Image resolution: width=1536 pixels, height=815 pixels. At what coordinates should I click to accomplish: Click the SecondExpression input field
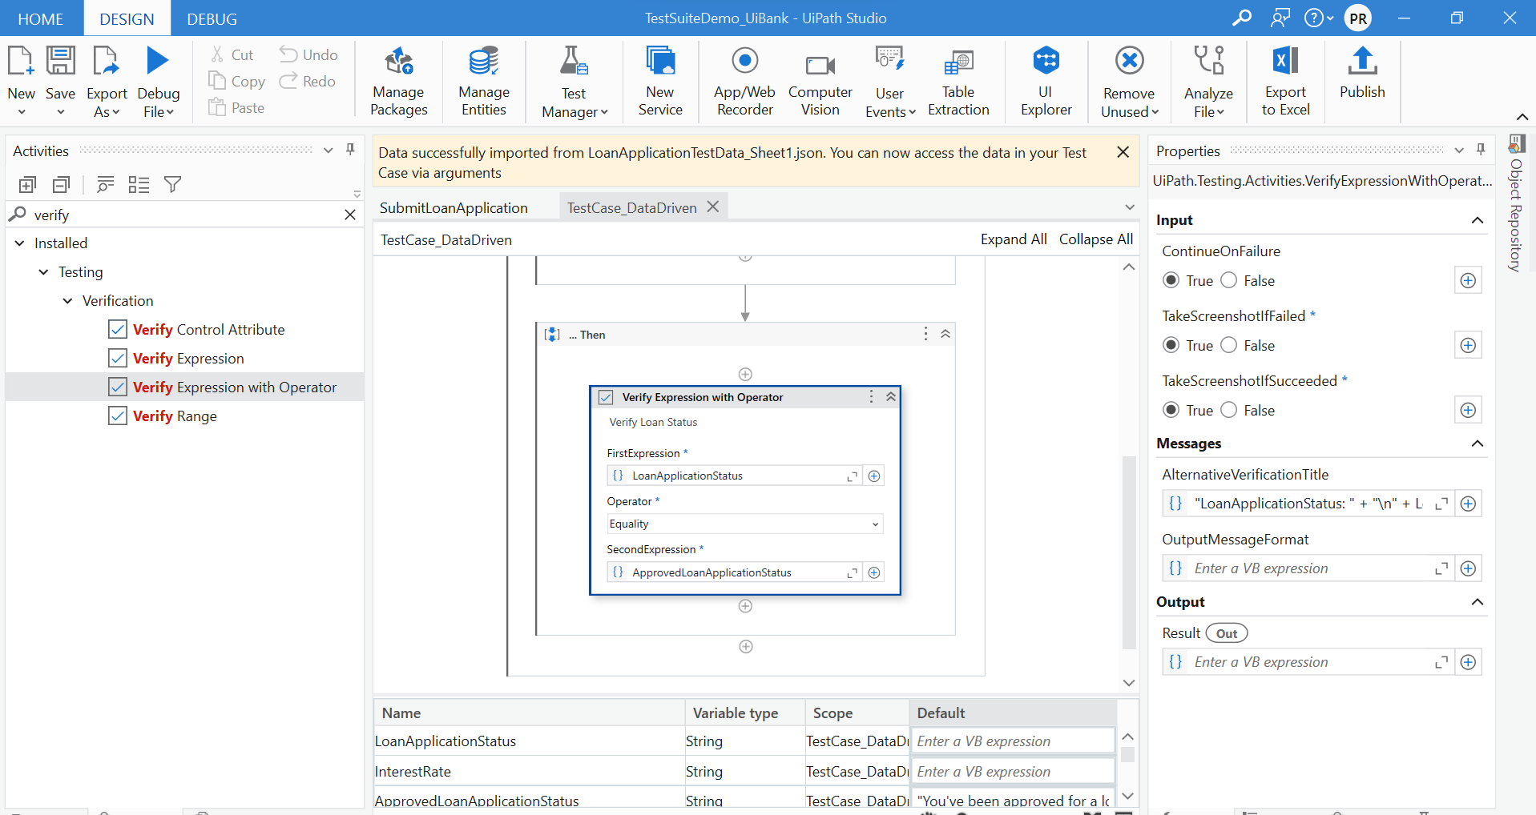pyautogui.click(x=735, y=572)
